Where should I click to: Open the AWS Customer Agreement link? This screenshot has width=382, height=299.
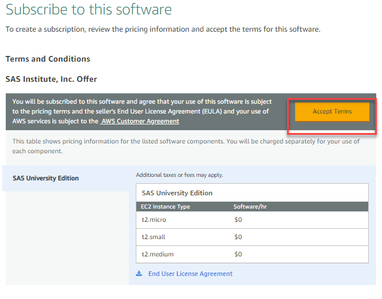point(140,122)
